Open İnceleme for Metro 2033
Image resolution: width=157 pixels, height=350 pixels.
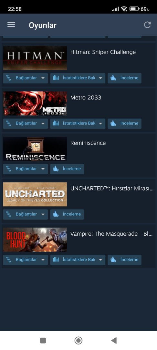click(x=124, y=123)
